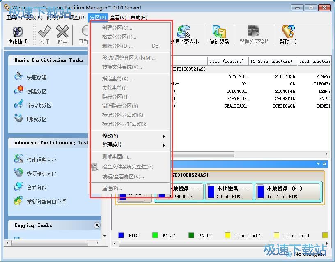
Task: Open the 分区(P) menu
Action: [x=98, y=18]
